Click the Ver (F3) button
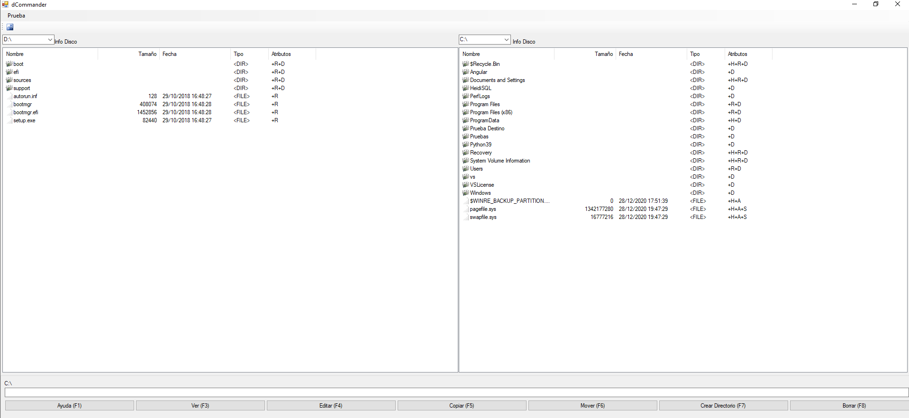909x418 pixels. (200, 406)
